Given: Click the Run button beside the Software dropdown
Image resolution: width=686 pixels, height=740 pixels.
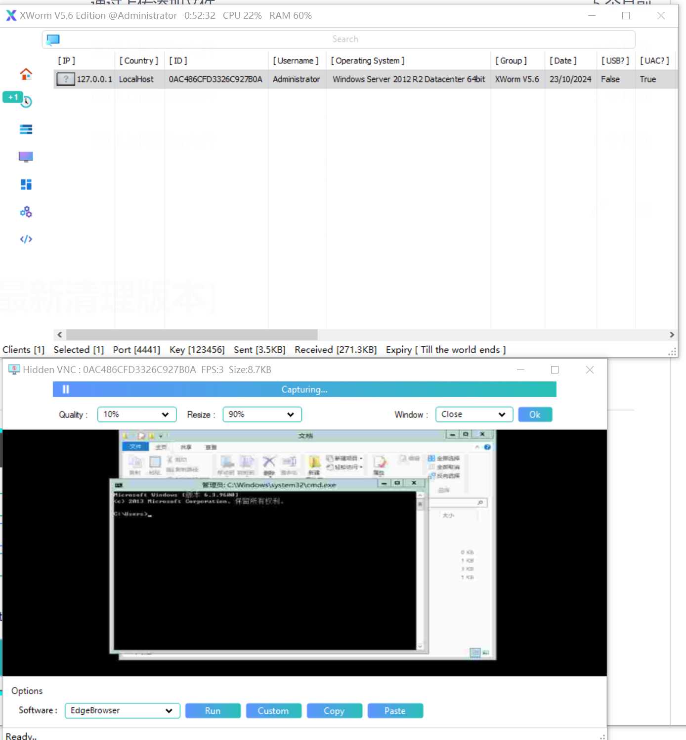Looking at the screenshot, I should (x=213, y=711).
